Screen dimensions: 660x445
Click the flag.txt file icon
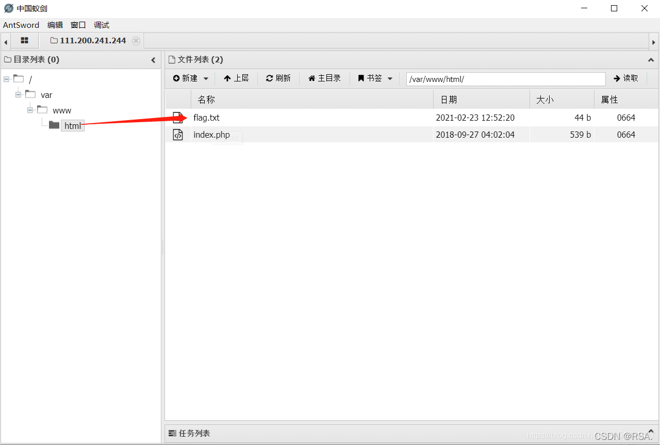pos(178,118)
